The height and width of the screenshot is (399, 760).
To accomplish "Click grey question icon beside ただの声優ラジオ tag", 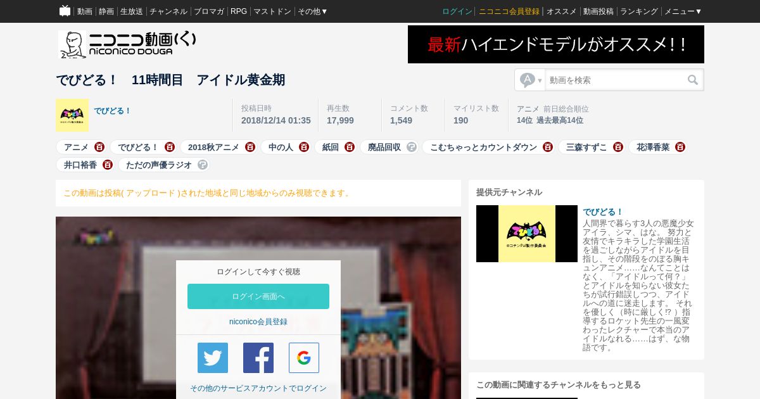I will 203,165.
